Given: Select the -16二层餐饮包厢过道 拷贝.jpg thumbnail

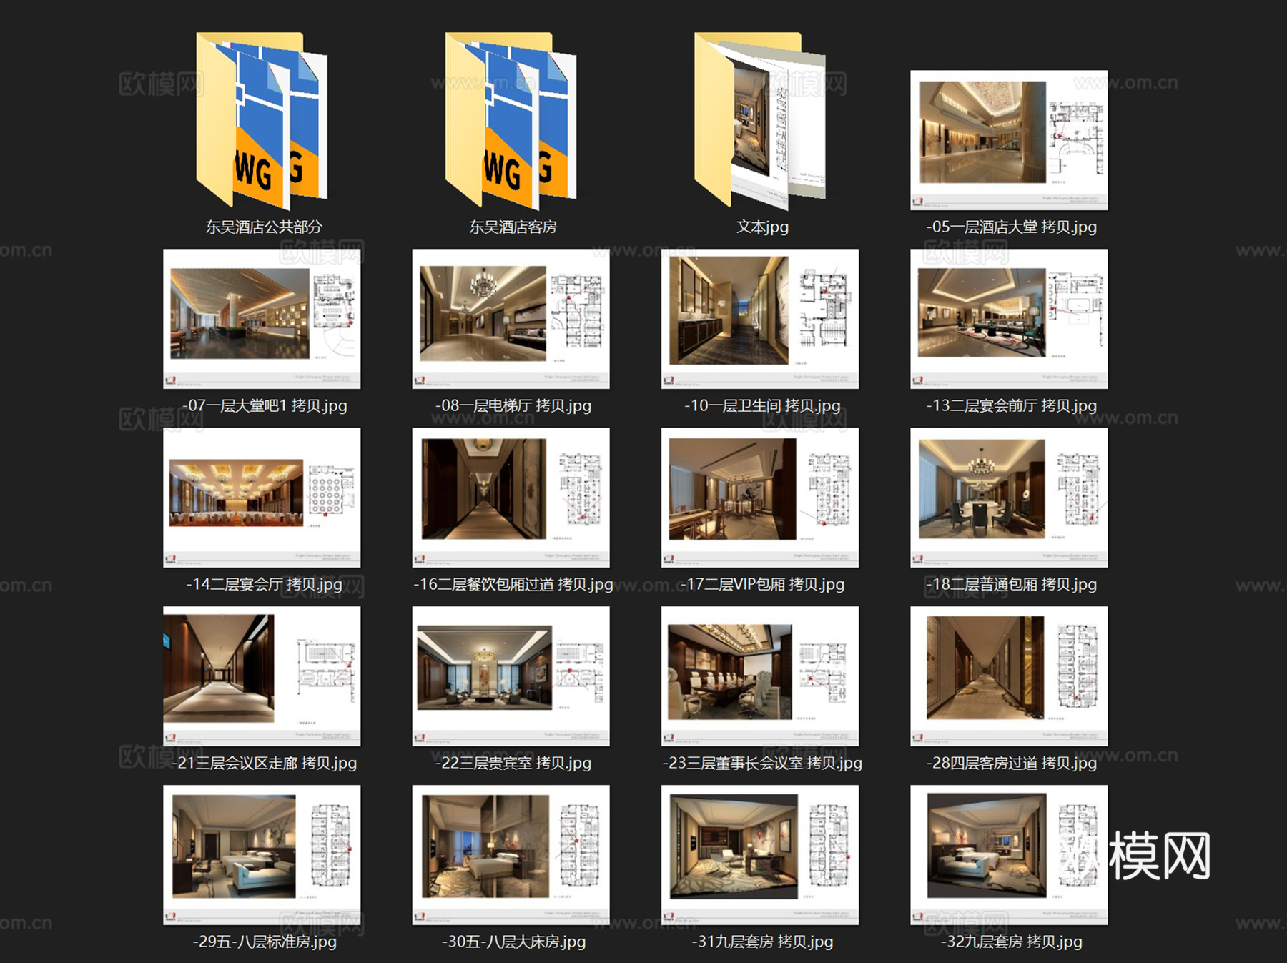Looking at the screenshot, I should coord(511,498).
